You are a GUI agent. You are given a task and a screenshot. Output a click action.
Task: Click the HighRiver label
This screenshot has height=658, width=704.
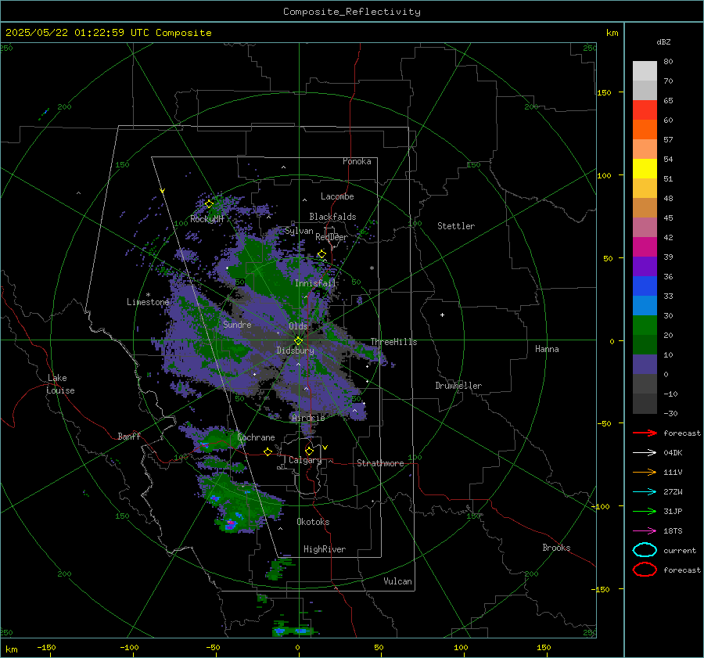pos(325,549)
